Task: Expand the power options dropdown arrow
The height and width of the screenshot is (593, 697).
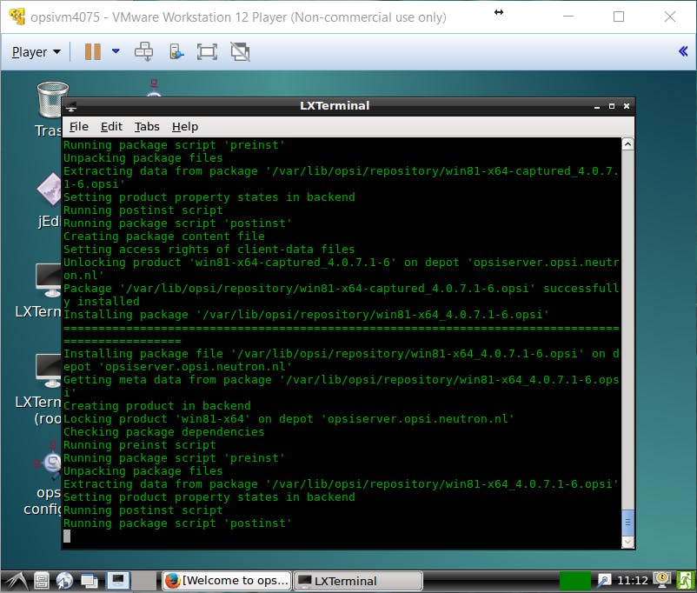Action: (116, 51)
